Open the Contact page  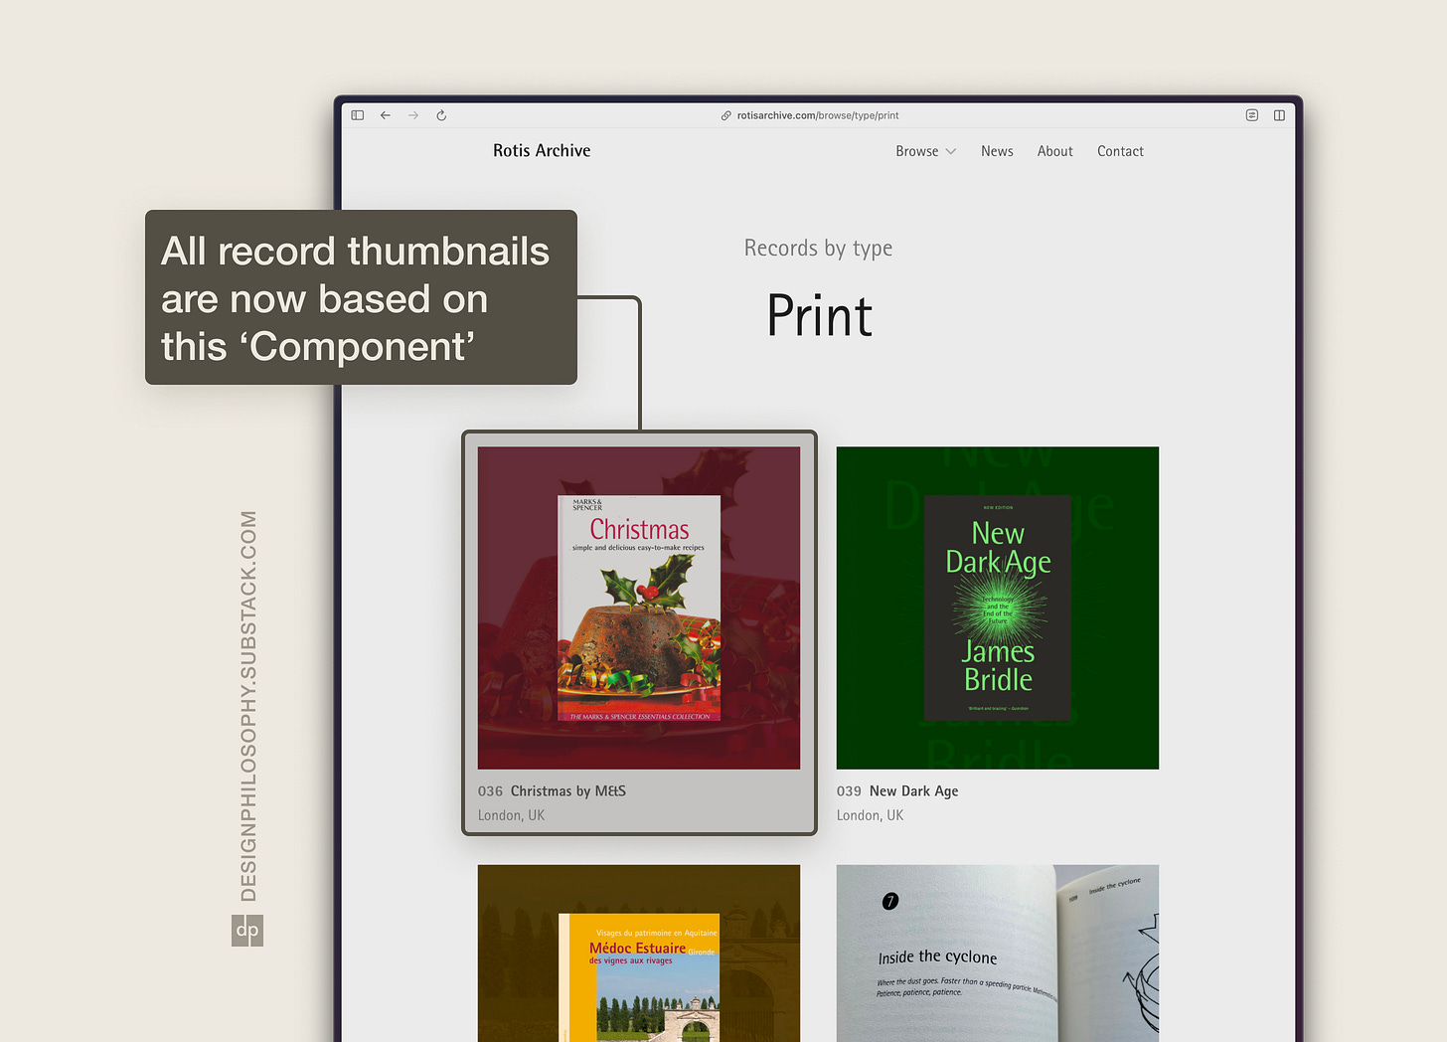[x=1120, y=151]
